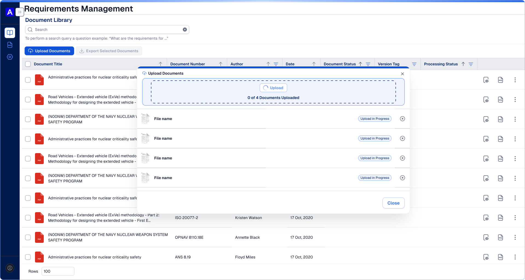Sort by Processing Status arrow

pos(463,64)
